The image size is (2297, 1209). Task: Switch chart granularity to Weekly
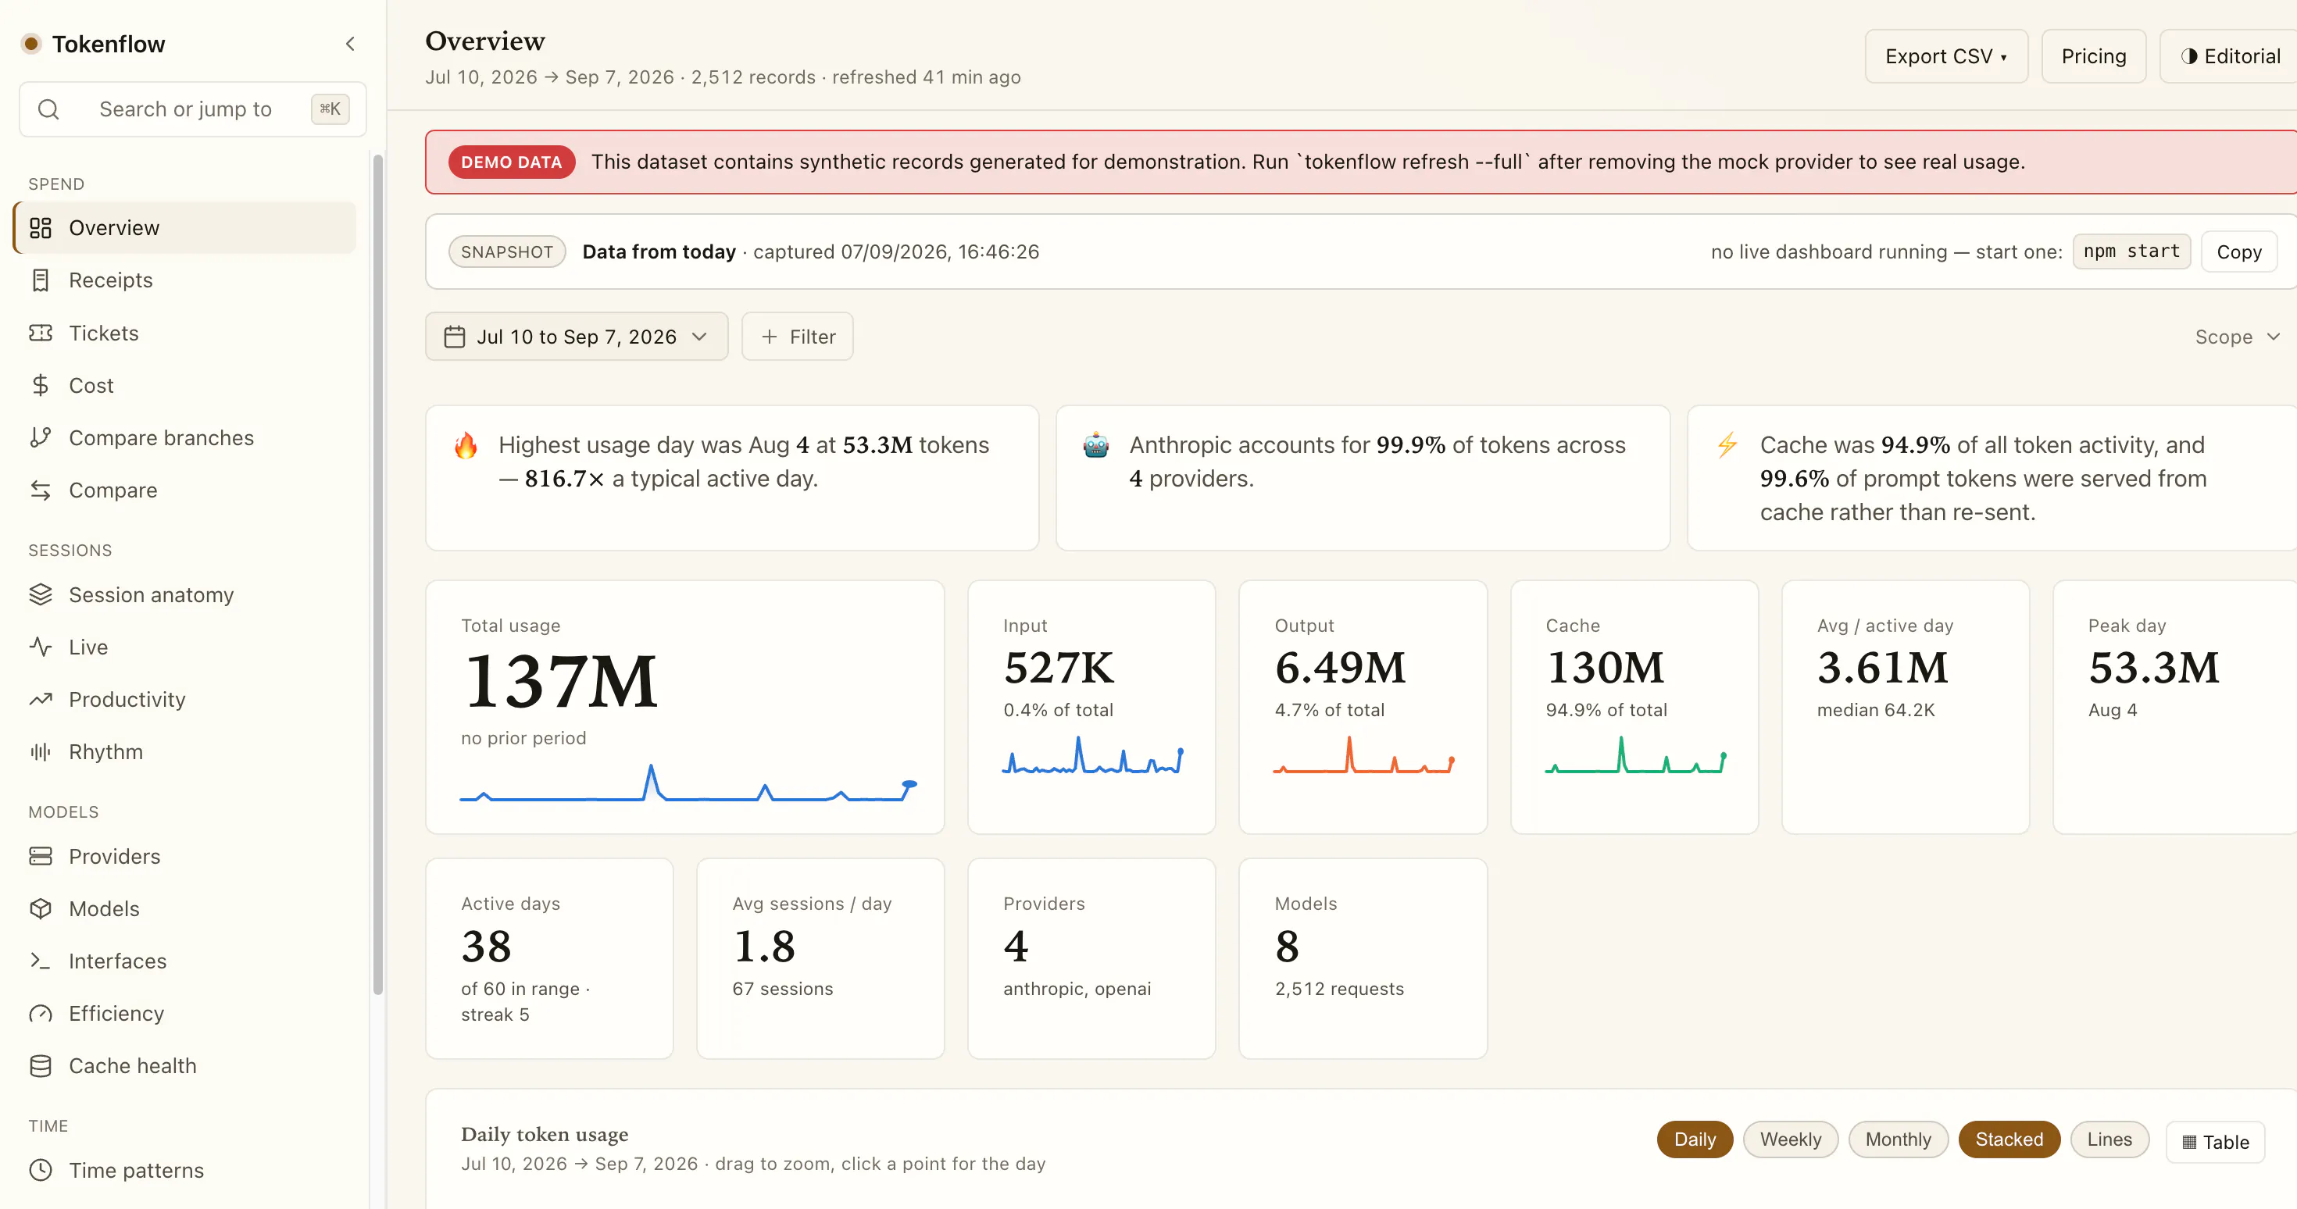click(1790, 1139)
